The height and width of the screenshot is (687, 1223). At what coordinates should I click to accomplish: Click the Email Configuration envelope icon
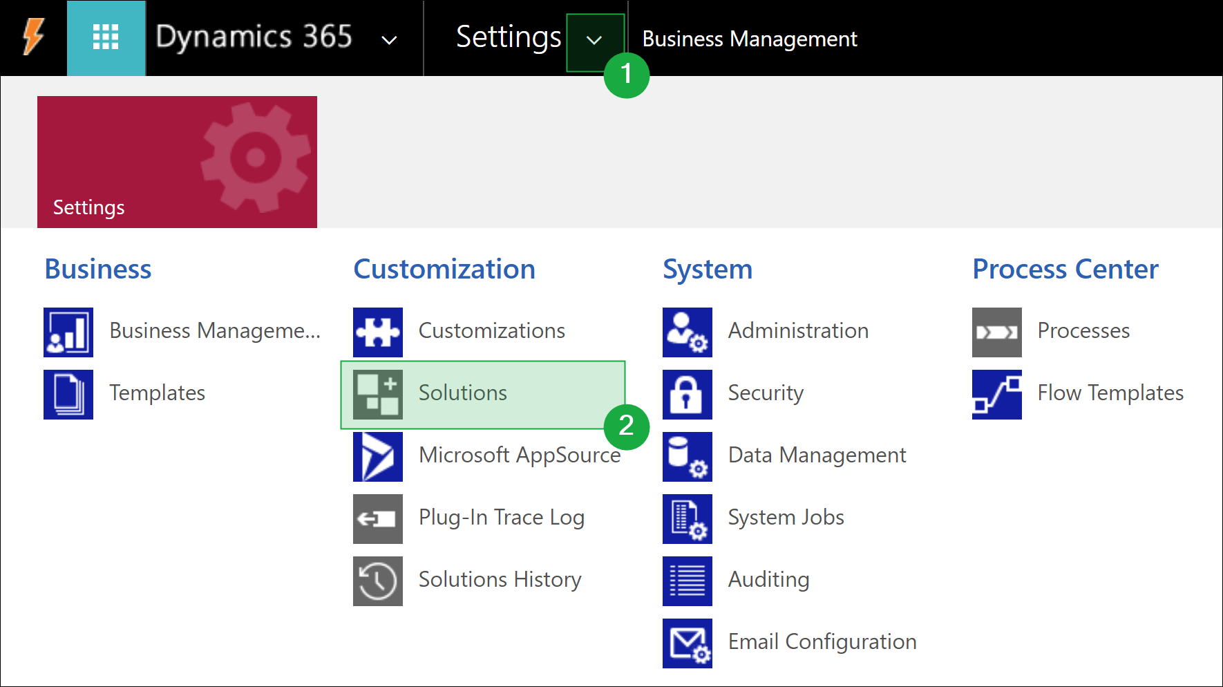pos(688,643)
